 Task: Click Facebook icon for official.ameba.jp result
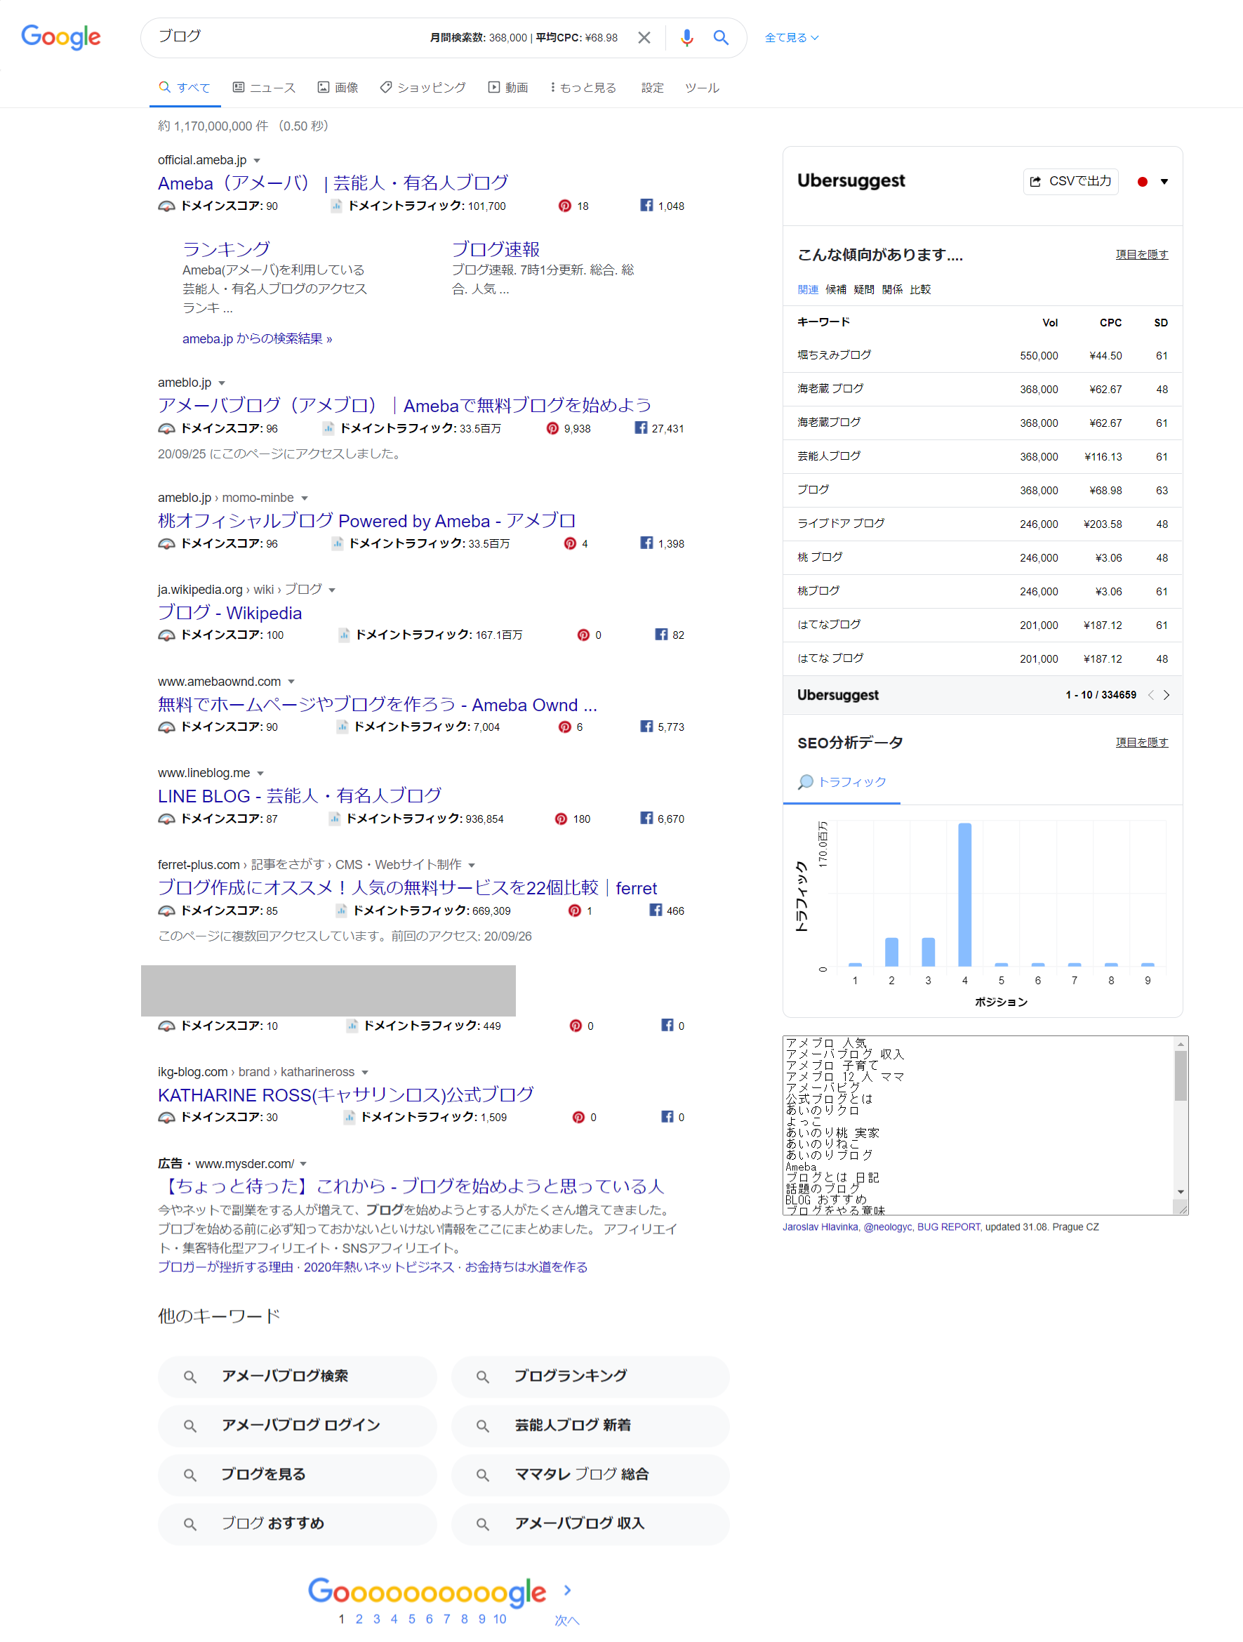tap(646, 205)
